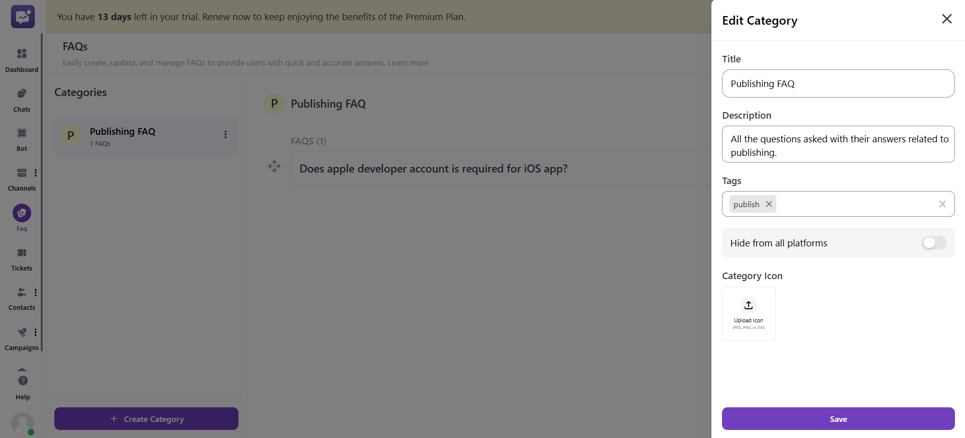
Task: Select the Faq icon in the sidebar
Action: point(21,213)
